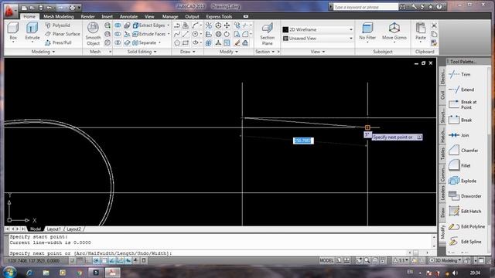Expand the Draw panel

point(187,52)
